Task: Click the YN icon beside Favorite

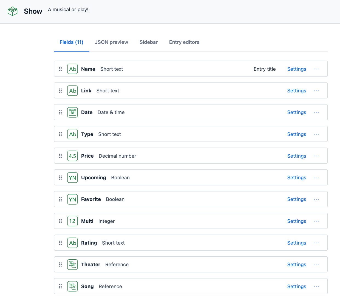Action: click(x=72, y=199)
